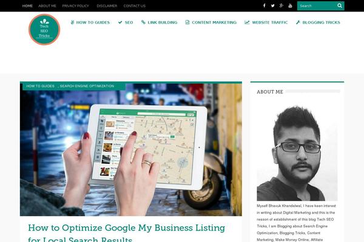Open the Disclaimer page
This screenshot has height=242, width=364.
click(x=107, y=6)
